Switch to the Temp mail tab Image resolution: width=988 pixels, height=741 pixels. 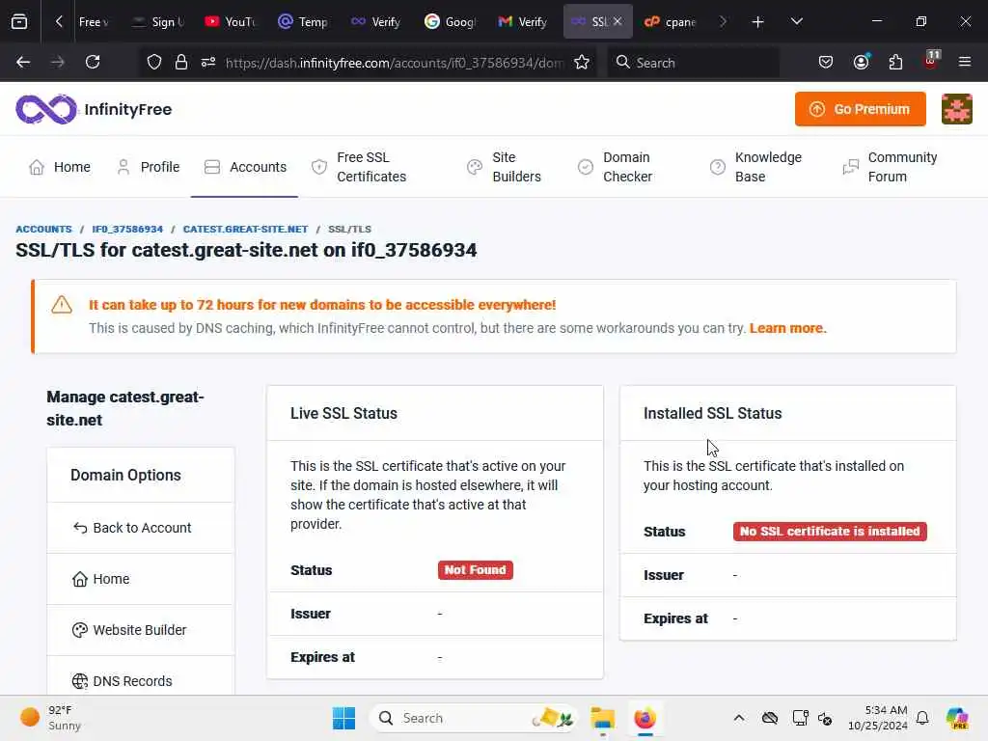click(304, 21)
